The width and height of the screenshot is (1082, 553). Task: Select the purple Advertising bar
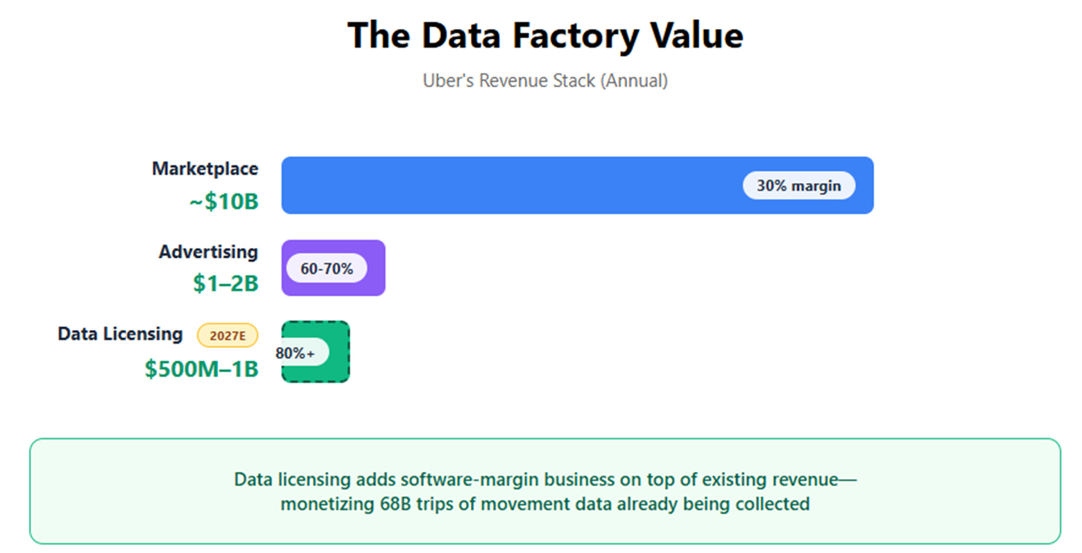(333, 268)
